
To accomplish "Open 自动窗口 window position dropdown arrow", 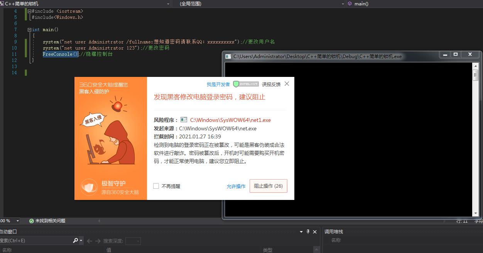I will point(301,232).
